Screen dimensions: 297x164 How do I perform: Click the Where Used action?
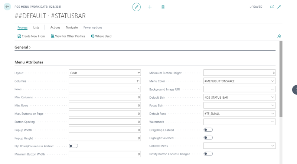pyautogui.click(x=101, y=36)
